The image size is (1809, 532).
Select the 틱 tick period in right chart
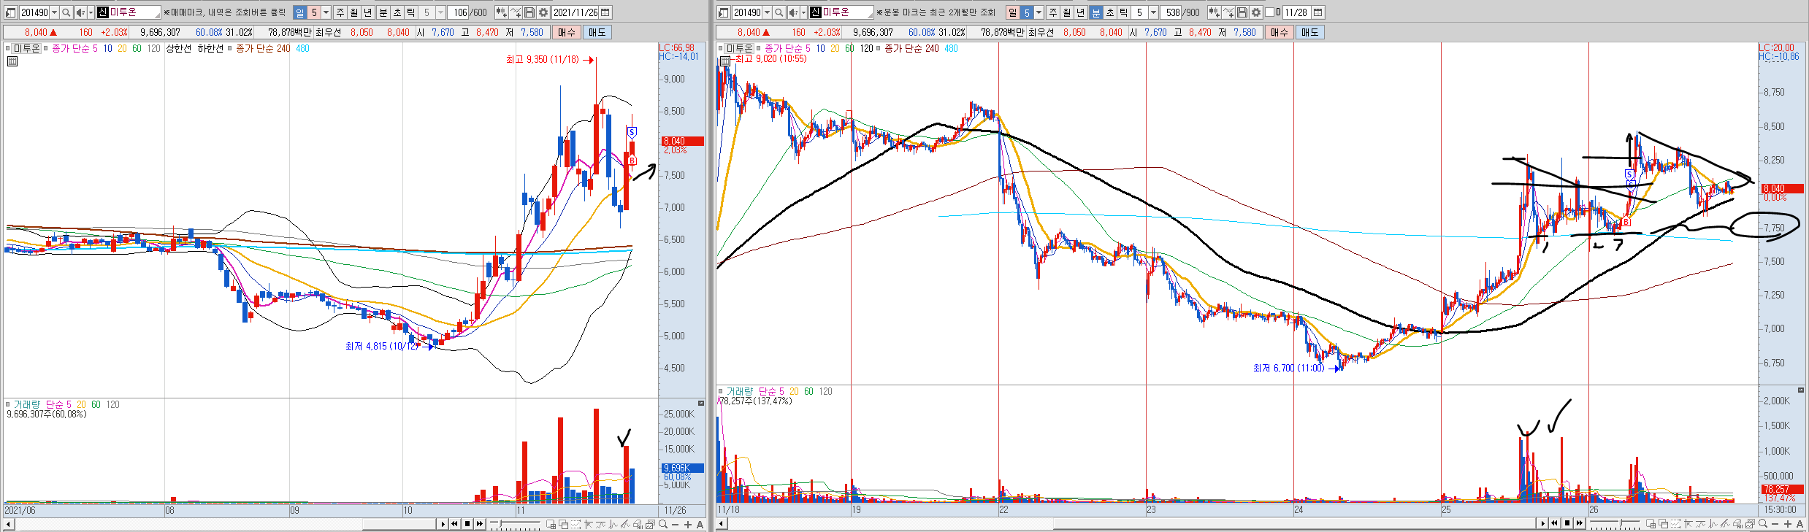tap(1124, 12)
